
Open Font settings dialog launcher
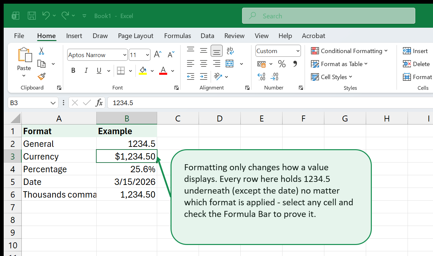click(176, 88)
